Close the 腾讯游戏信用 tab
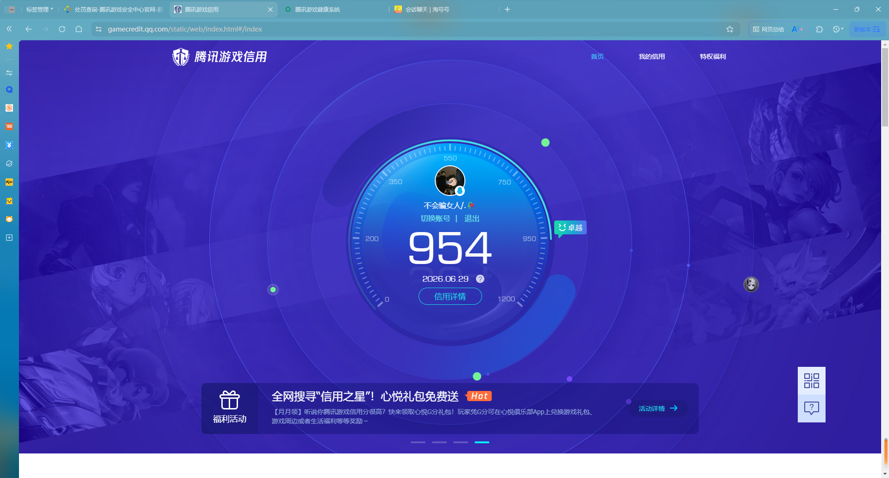Viewport: 889px width, 478px height. pyautogui.click(x=270, y=9)
